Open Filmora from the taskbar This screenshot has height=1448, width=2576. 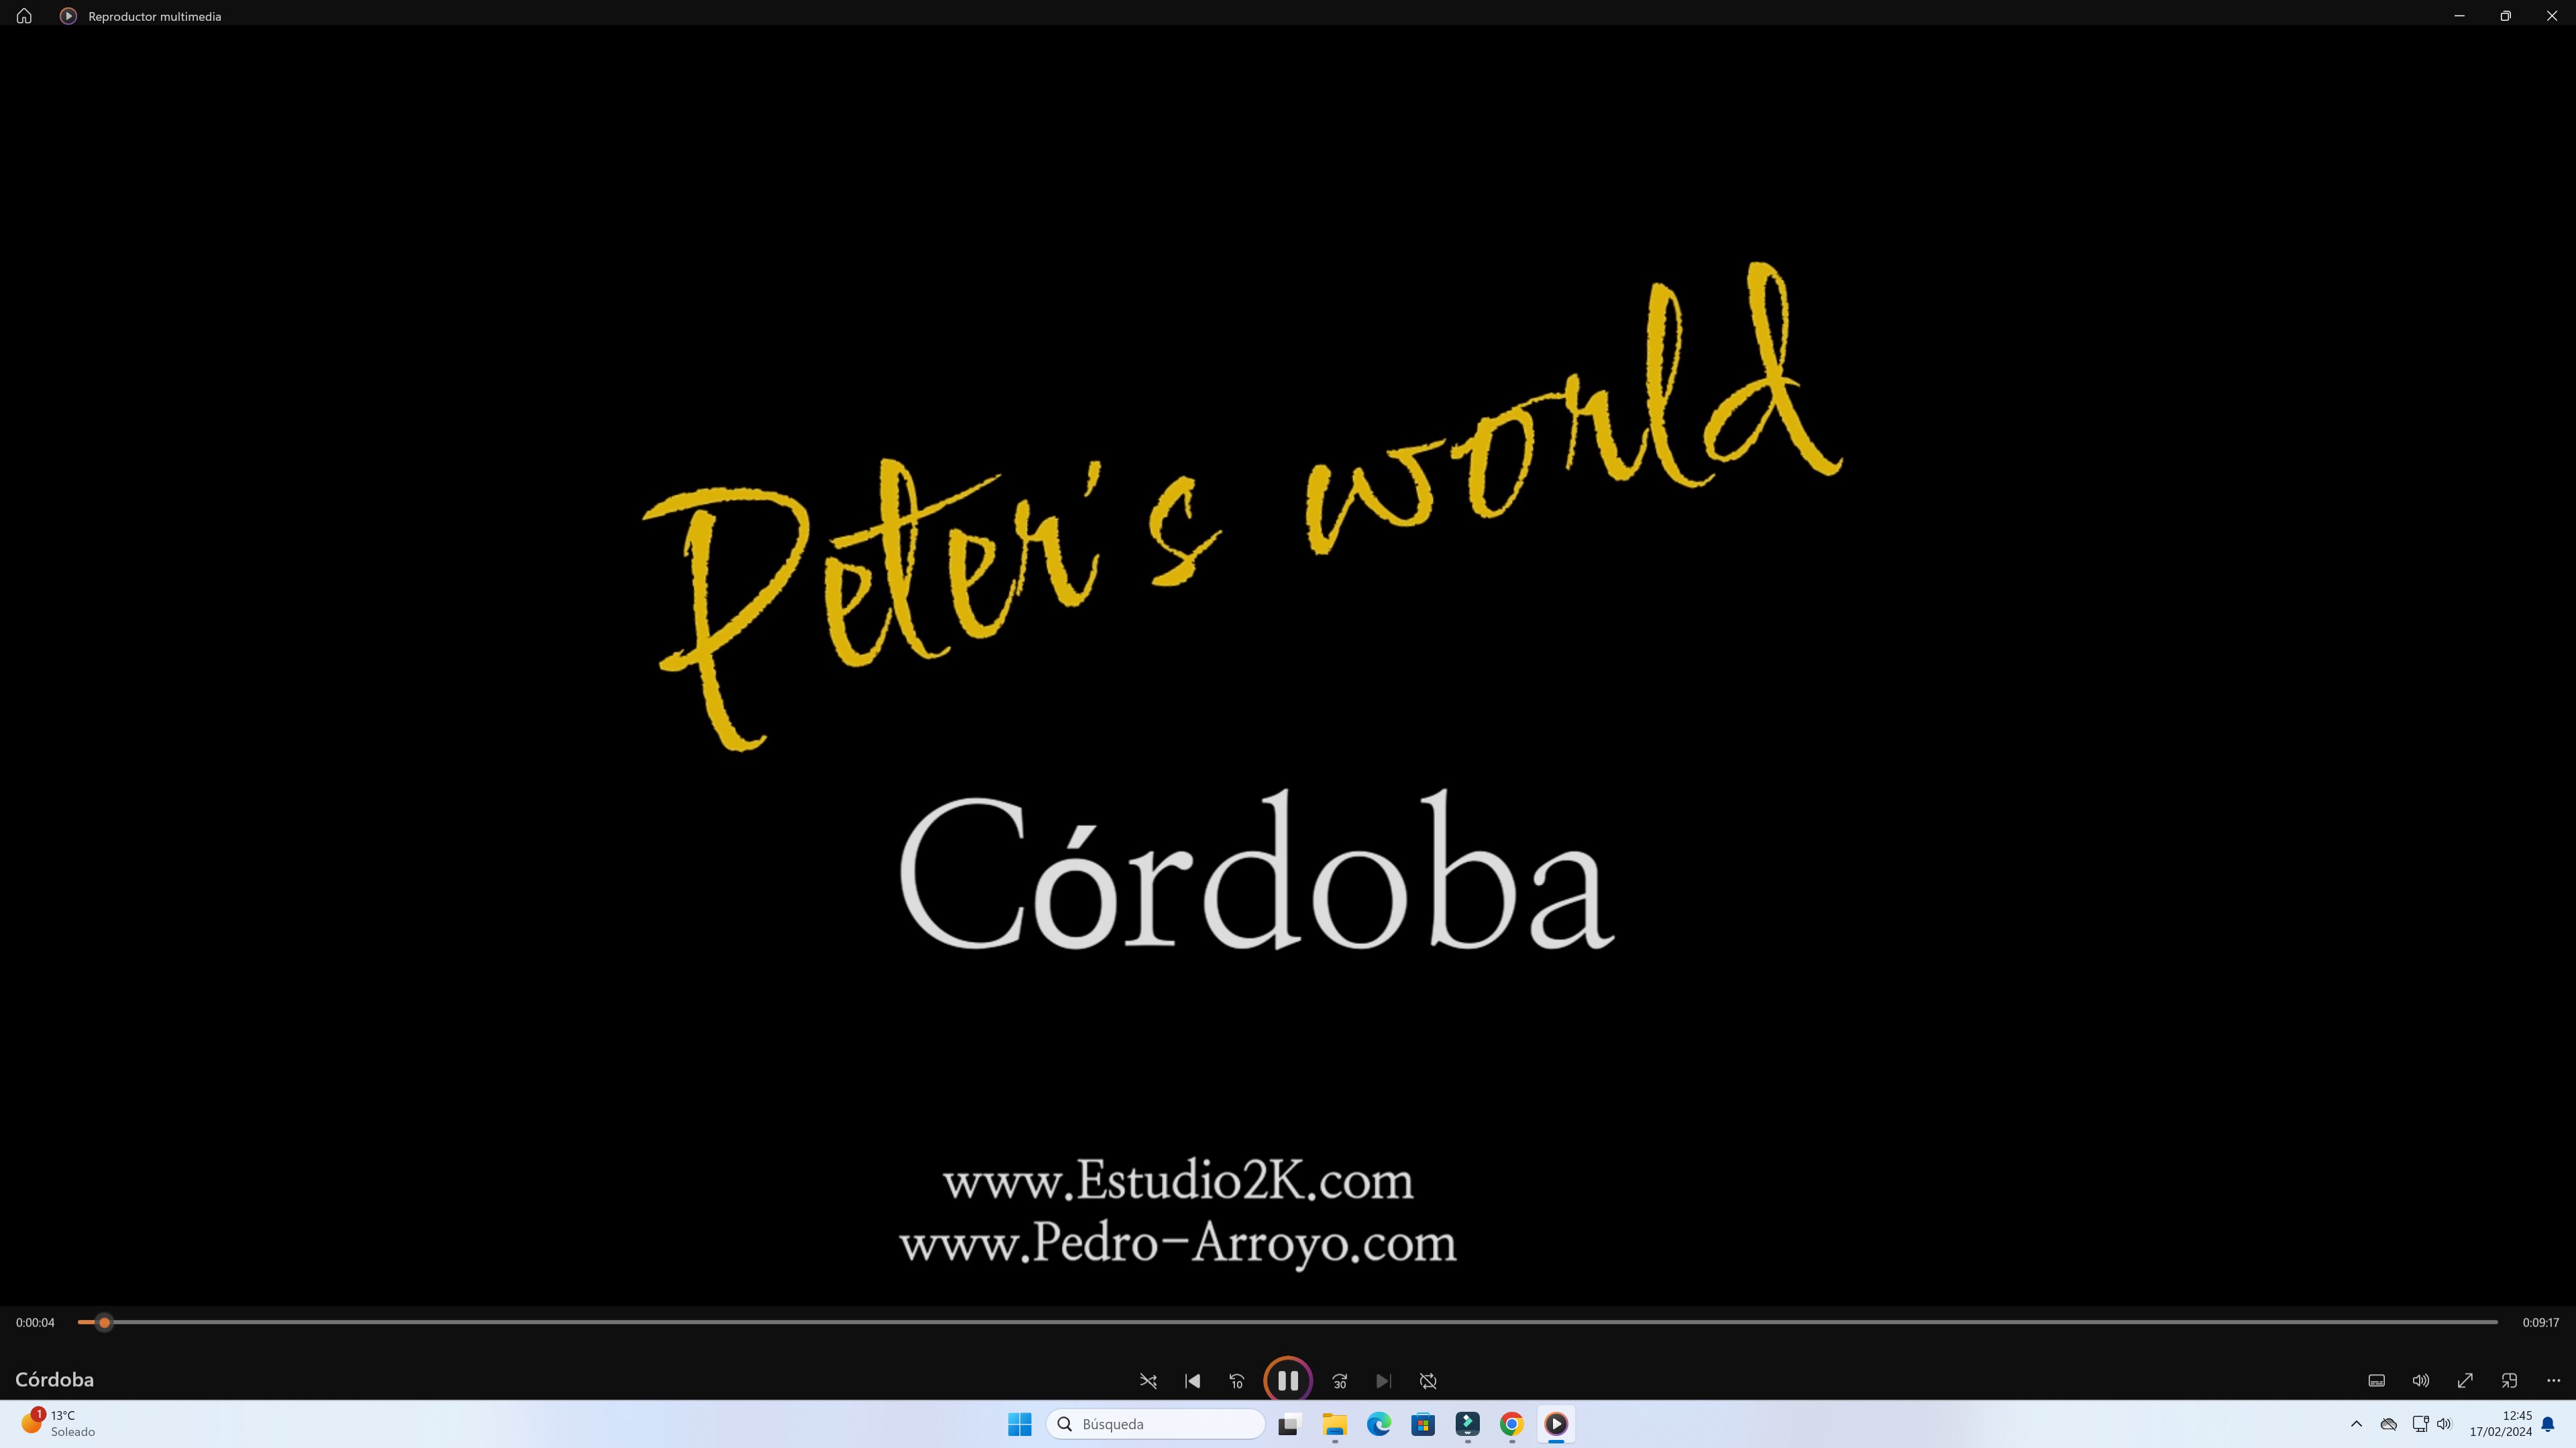[1467, 1424]
